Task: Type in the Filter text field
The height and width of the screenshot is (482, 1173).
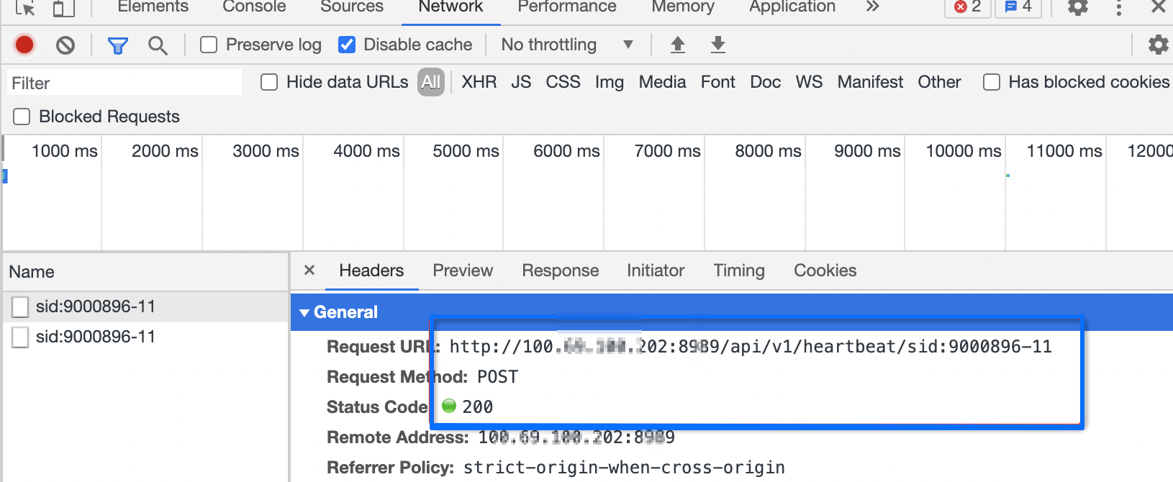Action: pyautogui.click(x=124, y=83)
